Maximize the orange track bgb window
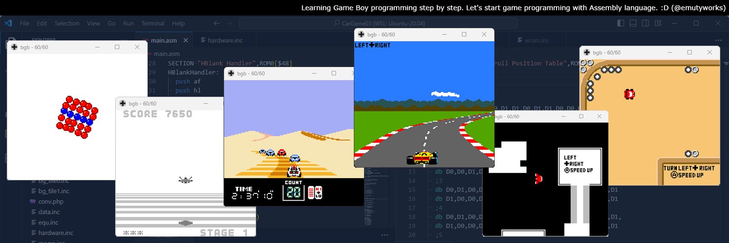 [x=689, y=52]
